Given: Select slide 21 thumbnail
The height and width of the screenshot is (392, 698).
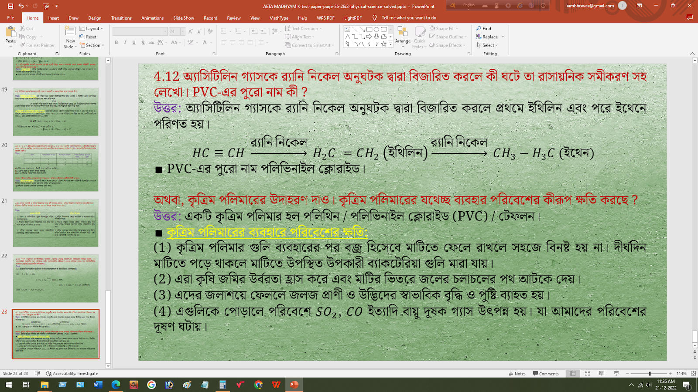Looking at the screenshot, I should point(55,223).
